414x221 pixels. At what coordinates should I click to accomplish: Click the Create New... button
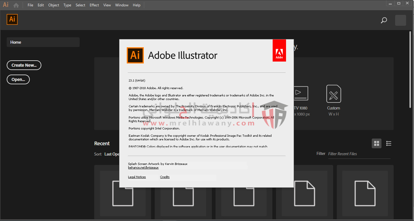[x=24, y=65]
